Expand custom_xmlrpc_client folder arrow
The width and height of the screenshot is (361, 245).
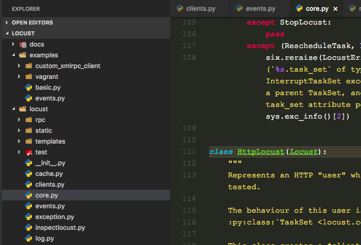19,66
